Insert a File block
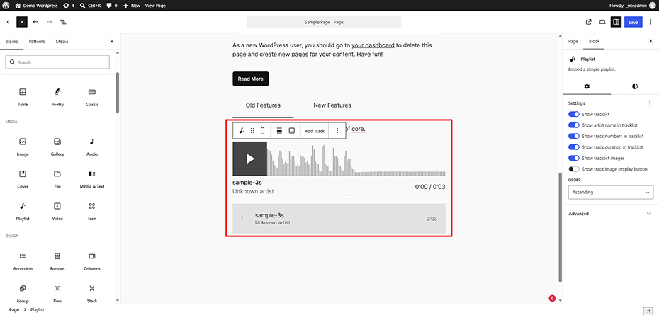The width and height of the screenshot is (659, 315). click(x=57, y=179)
